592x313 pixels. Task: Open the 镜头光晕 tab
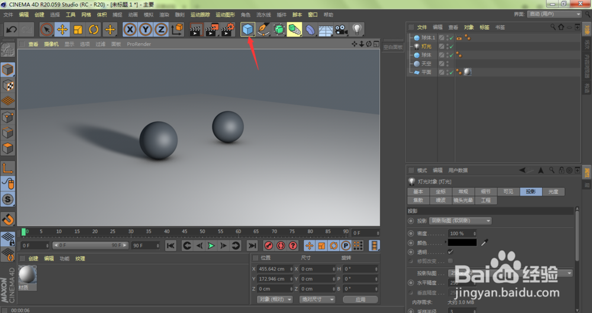click(464, 200)
